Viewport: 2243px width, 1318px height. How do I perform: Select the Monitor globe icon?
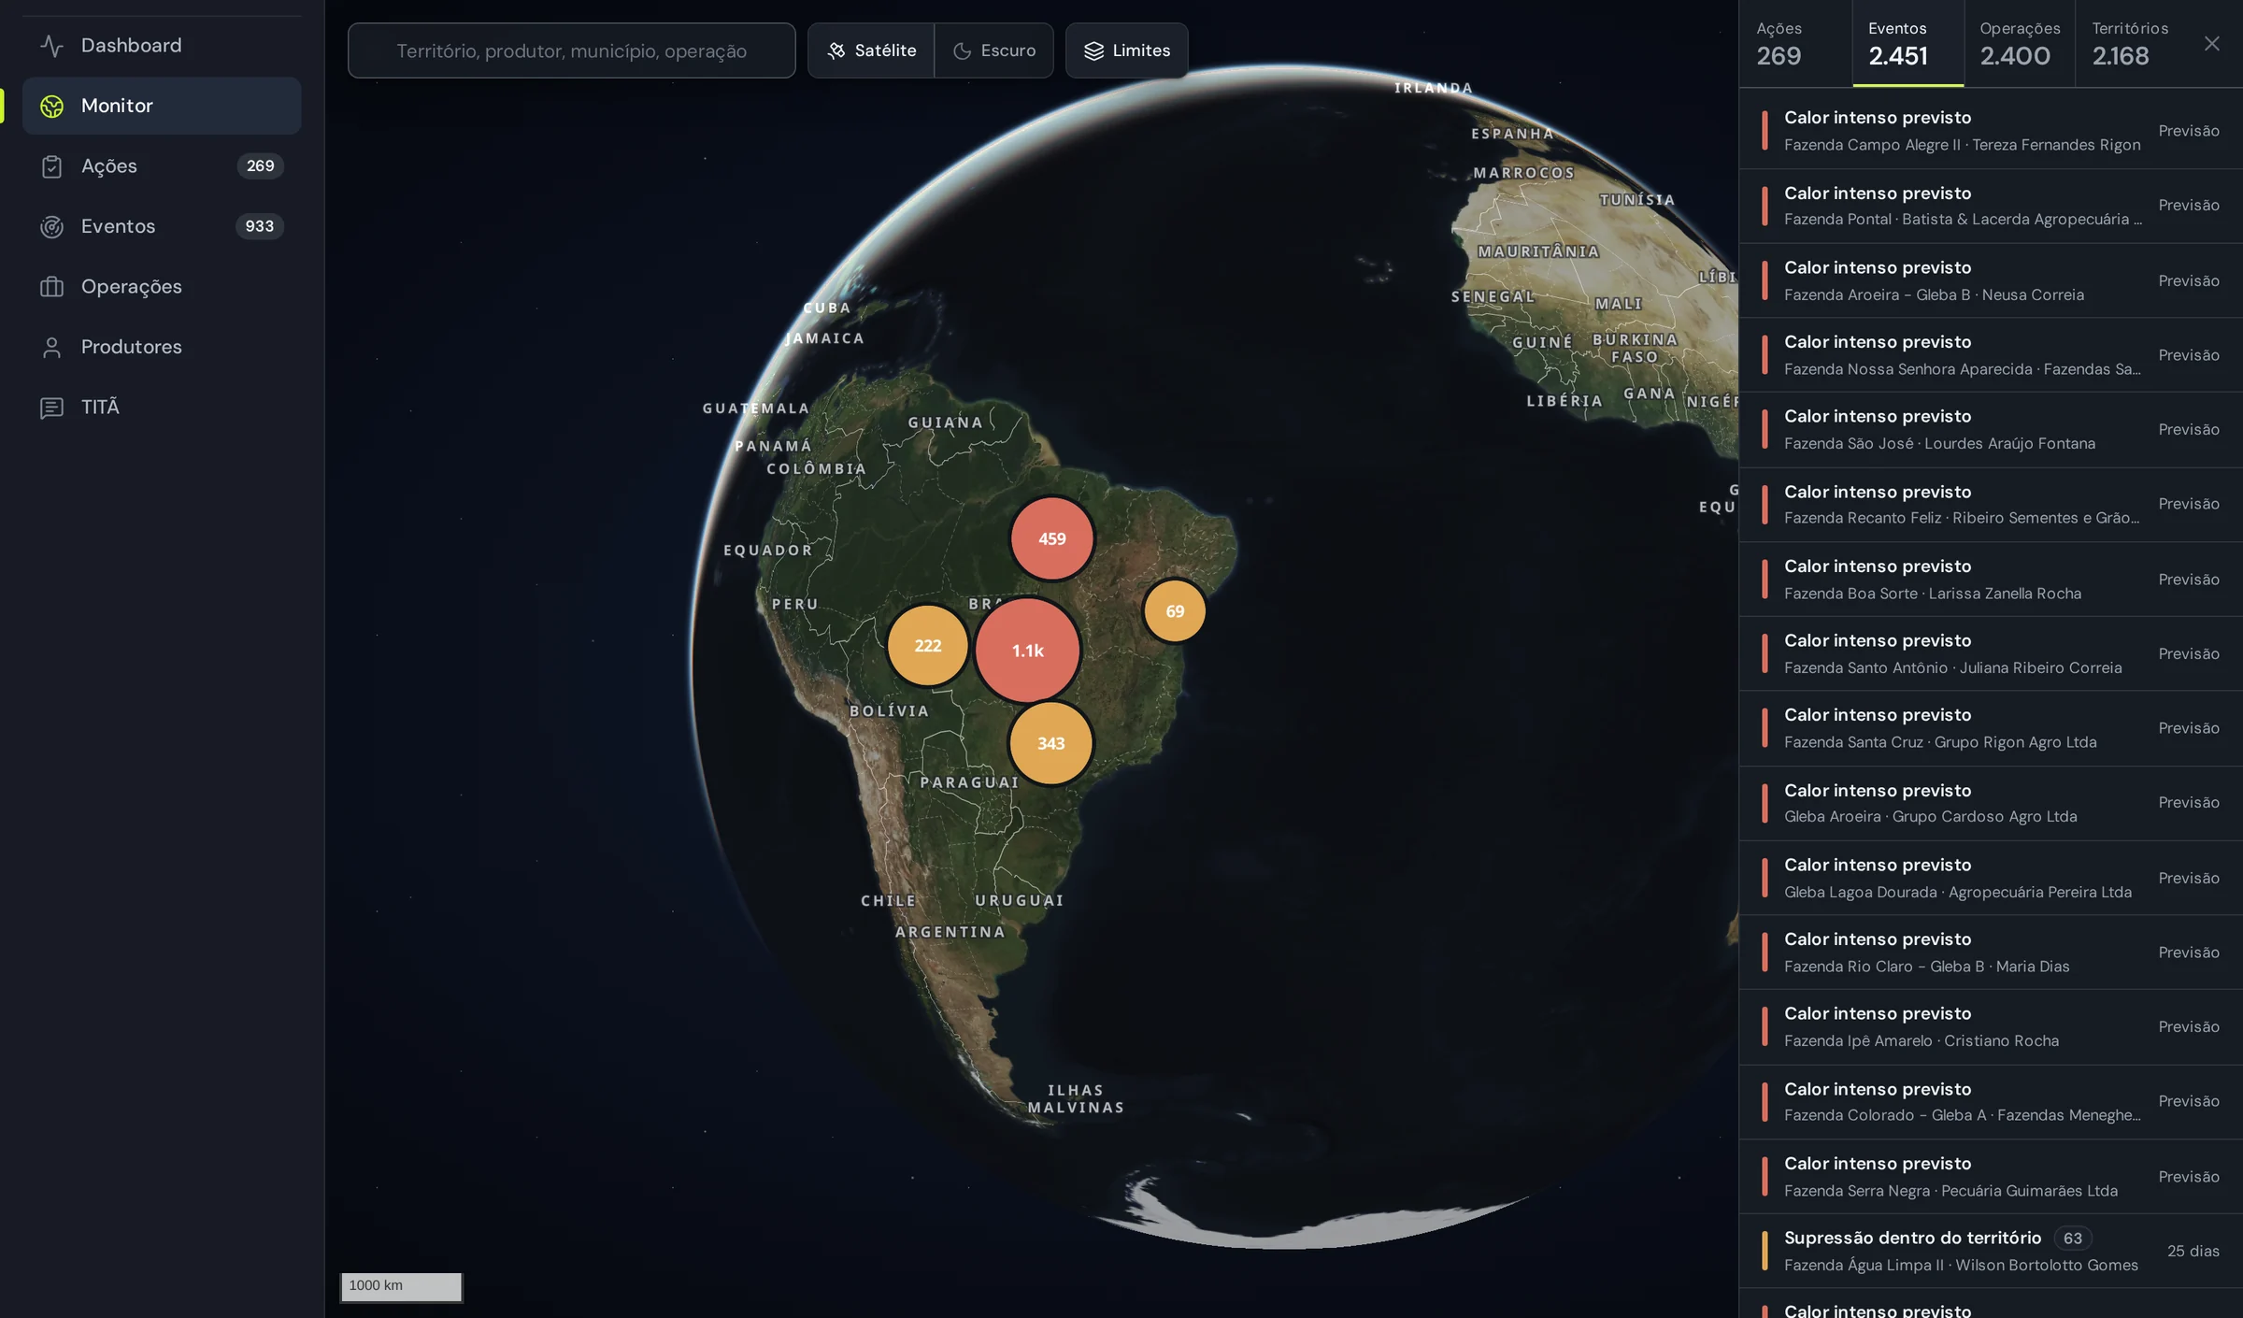point(52,106)
